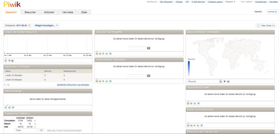Click Feedburner feed name input containing Piwik
280x134 pixels.
26,131
